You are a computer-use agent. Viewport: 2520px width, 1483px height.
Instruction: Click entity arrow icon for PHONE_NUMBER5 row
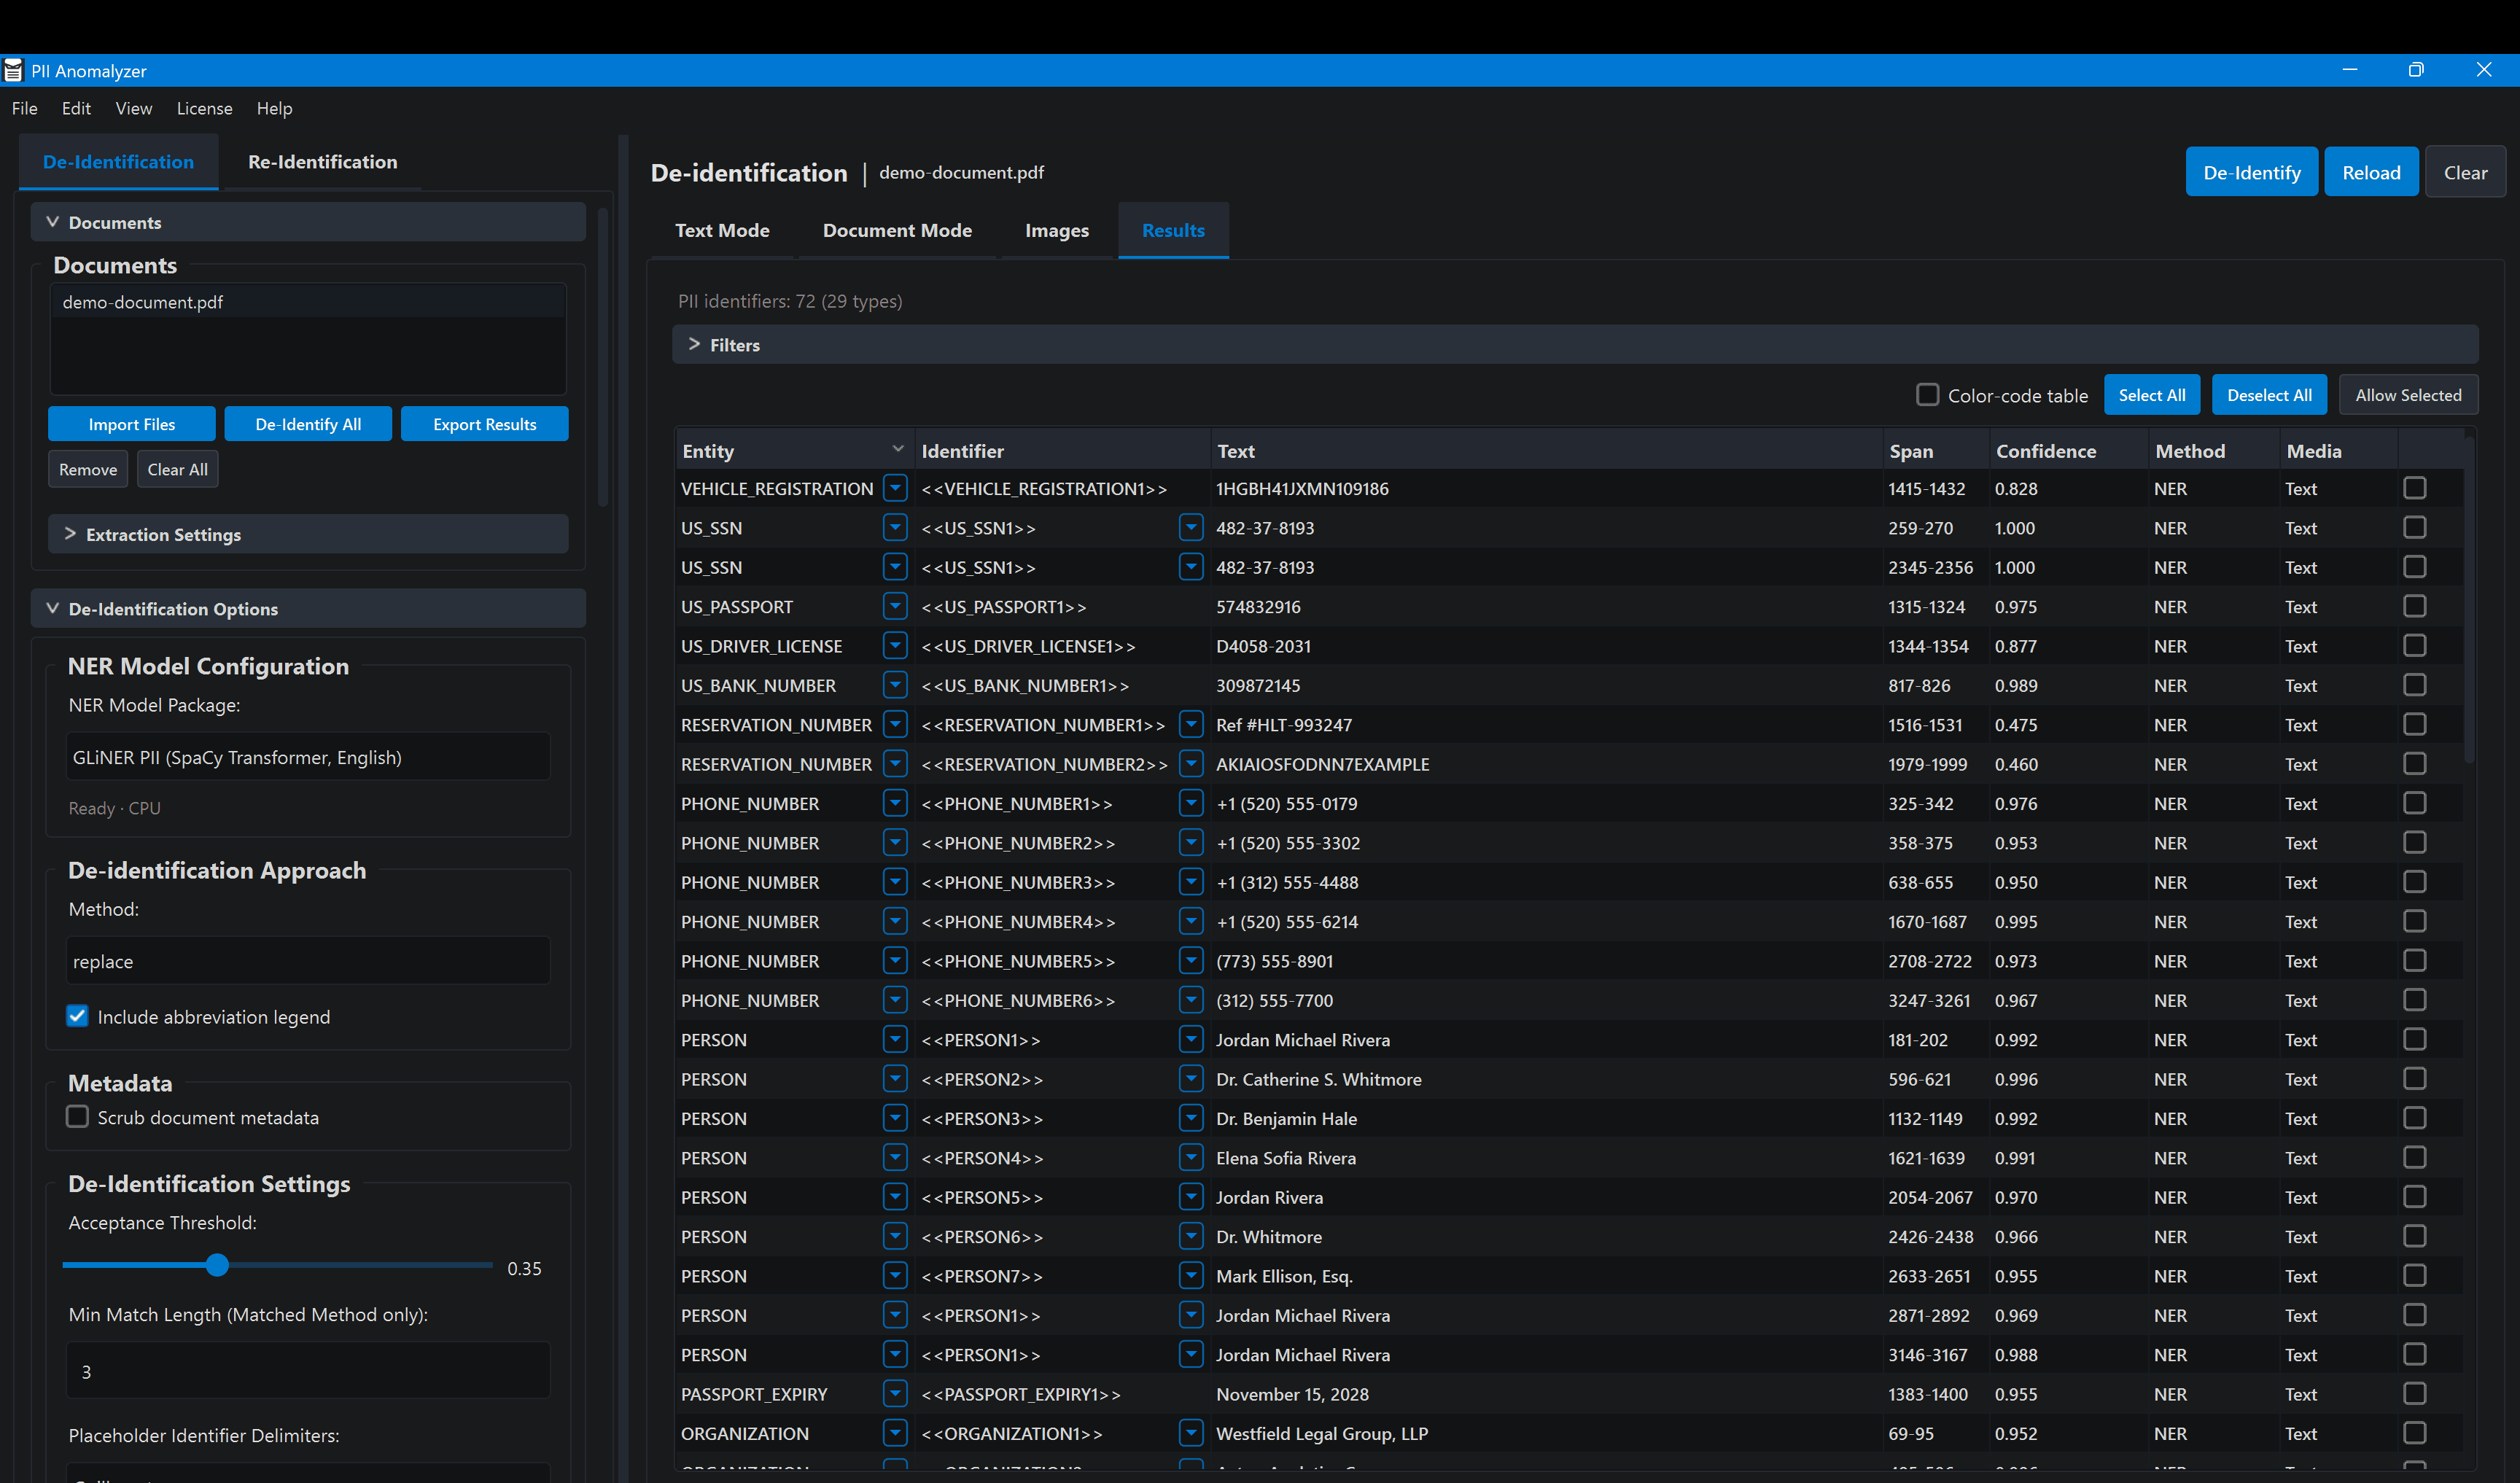(x=895, y=961)
